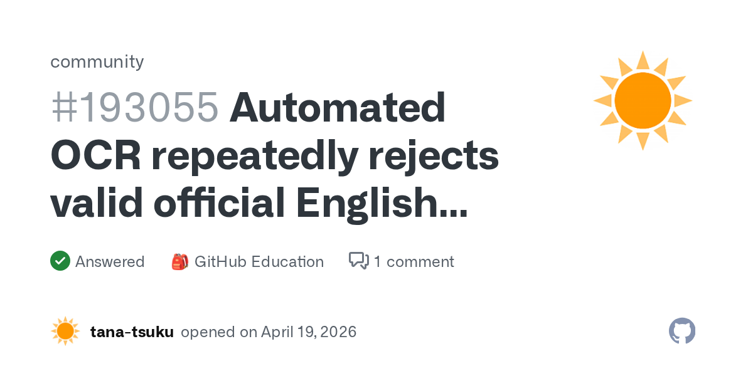Open the GitHub logo mark
Screen dimensions: 753x376
pos(682,331)
